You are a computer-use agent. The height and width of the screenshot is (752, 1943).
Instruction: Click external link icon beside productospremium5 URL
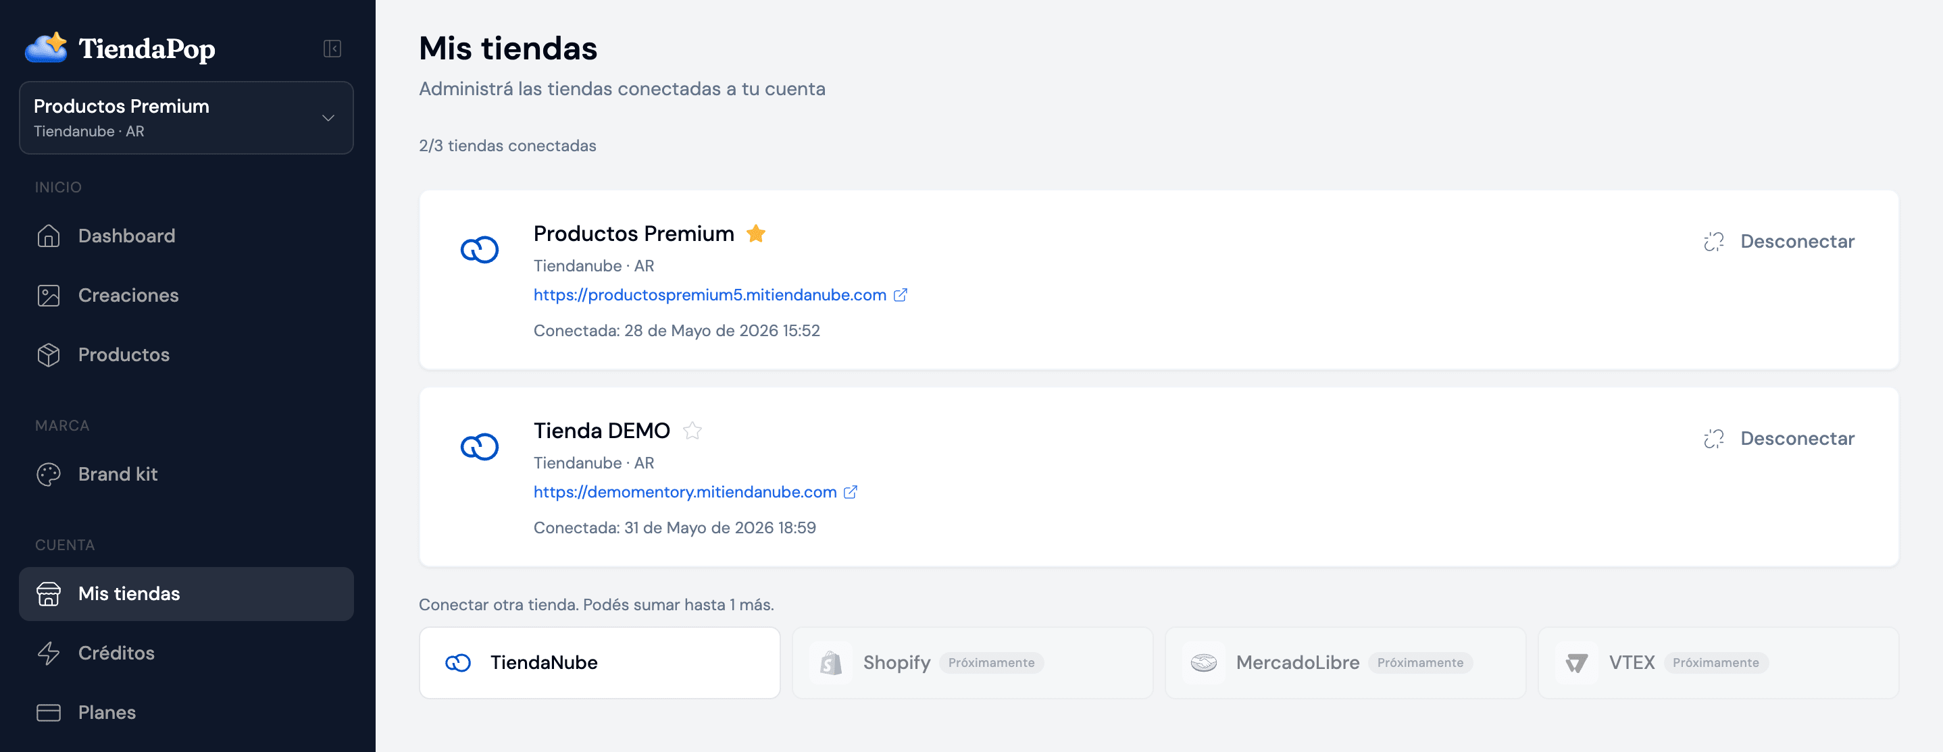(900, 296)
